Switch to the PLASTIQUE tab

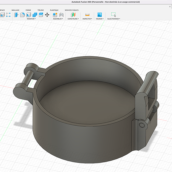pos(54,10)
